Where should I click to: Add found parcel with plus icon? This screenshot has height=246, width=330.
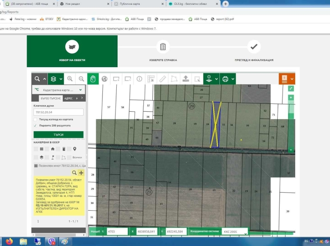(x=81, y=173)
